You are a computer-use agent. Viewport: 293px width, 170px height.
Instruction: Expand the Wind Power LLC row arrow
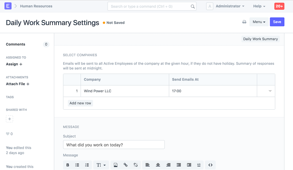[270, 91]
